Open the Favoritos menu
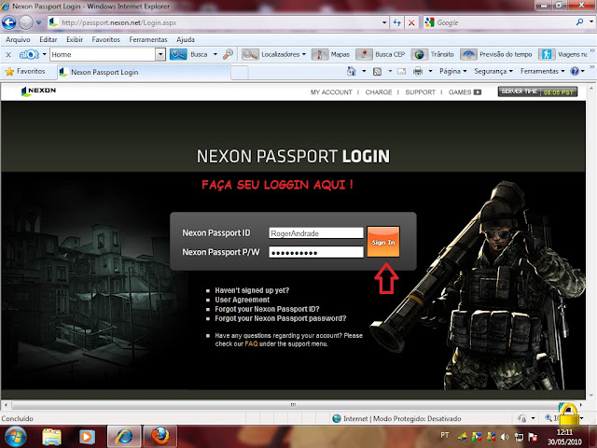The height and width of the screenshot is (448, 597). coord(105,39)
